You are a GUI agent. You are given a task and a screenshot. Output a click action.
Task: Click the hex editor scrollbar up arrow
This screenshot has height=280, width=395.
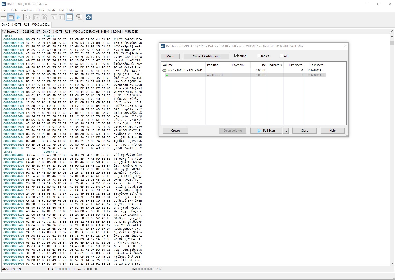point(392,36)
